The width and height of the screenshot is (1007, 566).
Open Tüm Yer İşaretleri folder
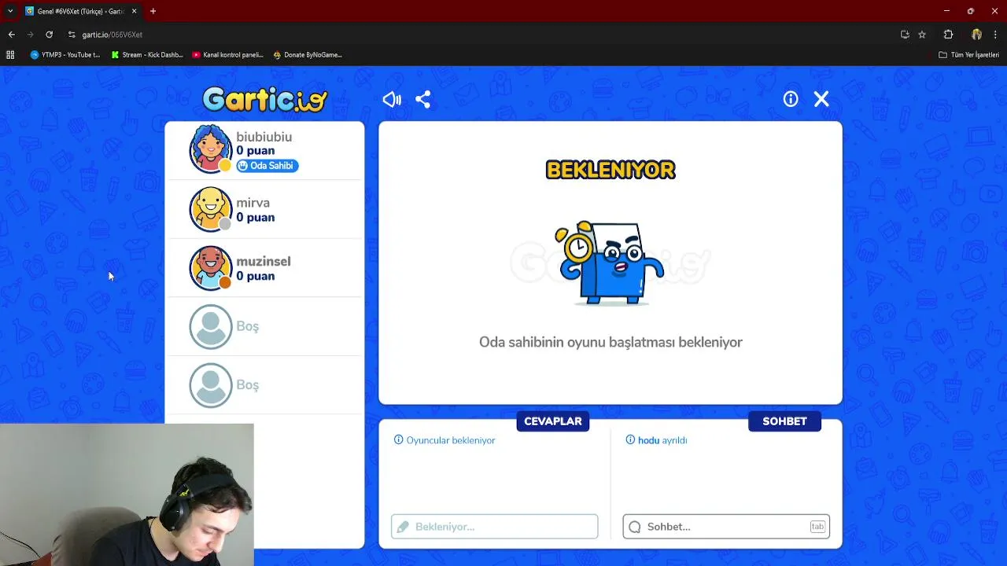point(969,55)
